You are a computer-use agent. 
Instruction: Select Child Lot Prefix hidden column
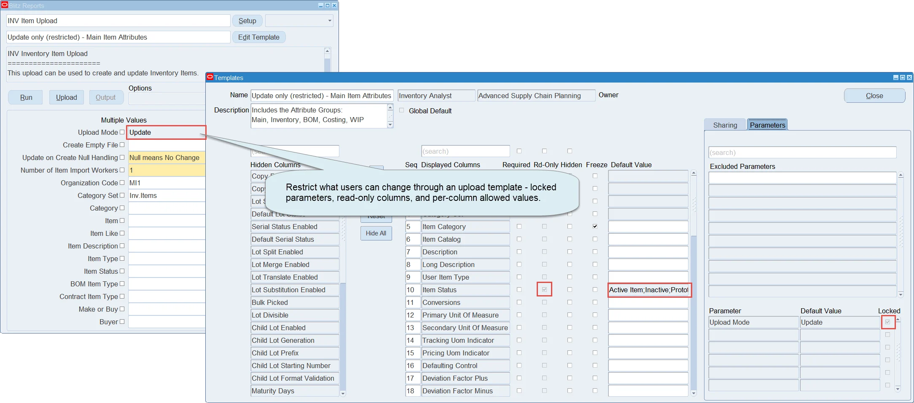click(295, 353)
